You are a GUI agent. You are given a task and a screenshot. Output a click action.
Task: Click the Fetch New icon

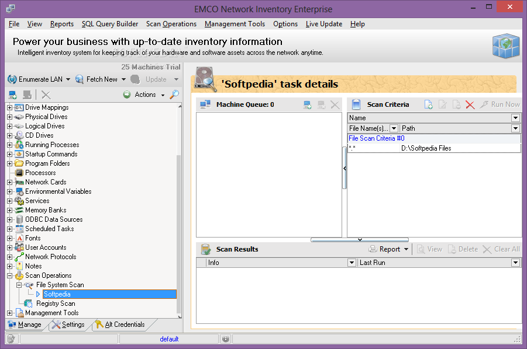point(80,79)
